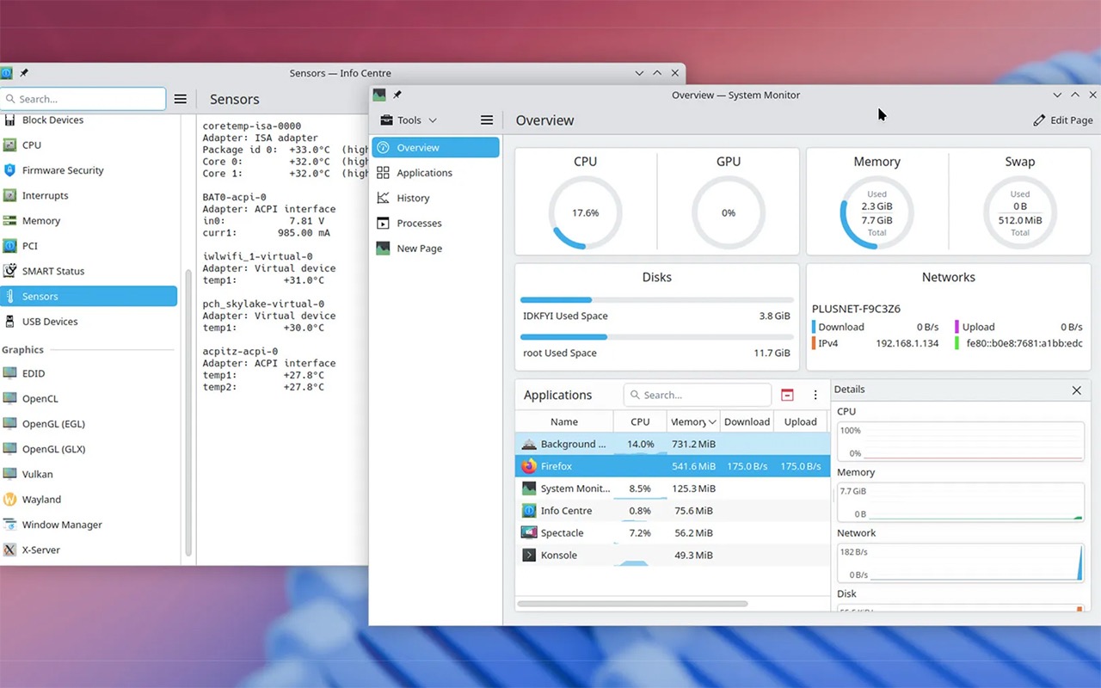
Task: Click the Spectacle icon in Applications table
Action: [529, 533]
